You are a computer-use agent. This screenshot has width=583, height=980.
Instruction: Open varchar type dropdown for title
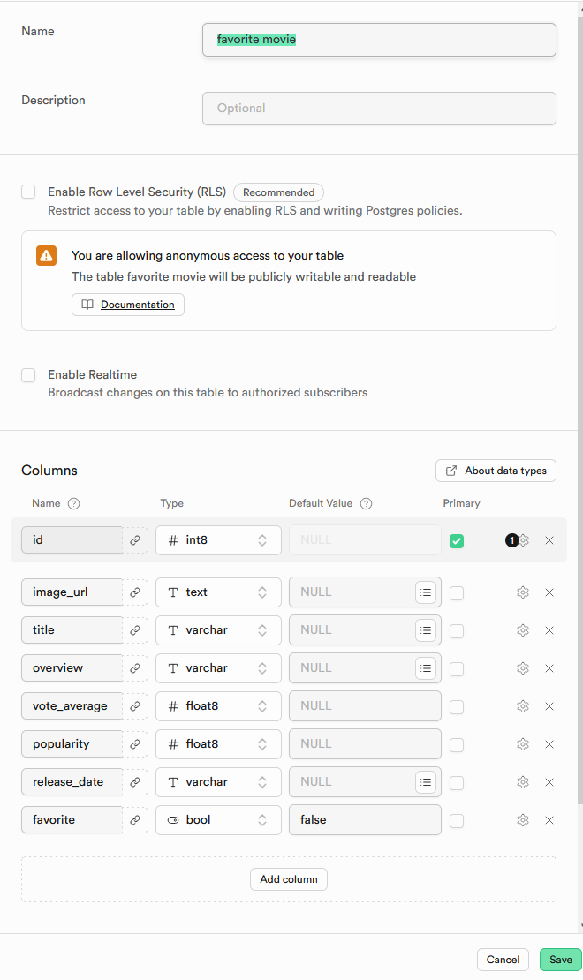pyautogui.click(x=218, y=630)
